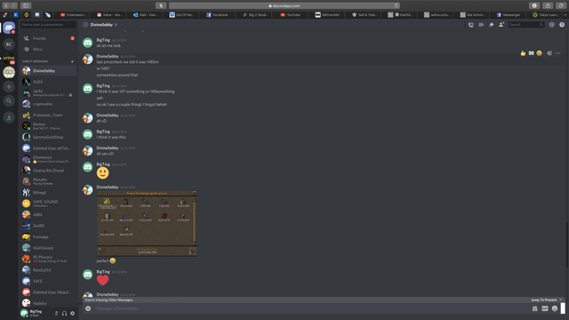Reload the page in the address bar

[397, 5]
